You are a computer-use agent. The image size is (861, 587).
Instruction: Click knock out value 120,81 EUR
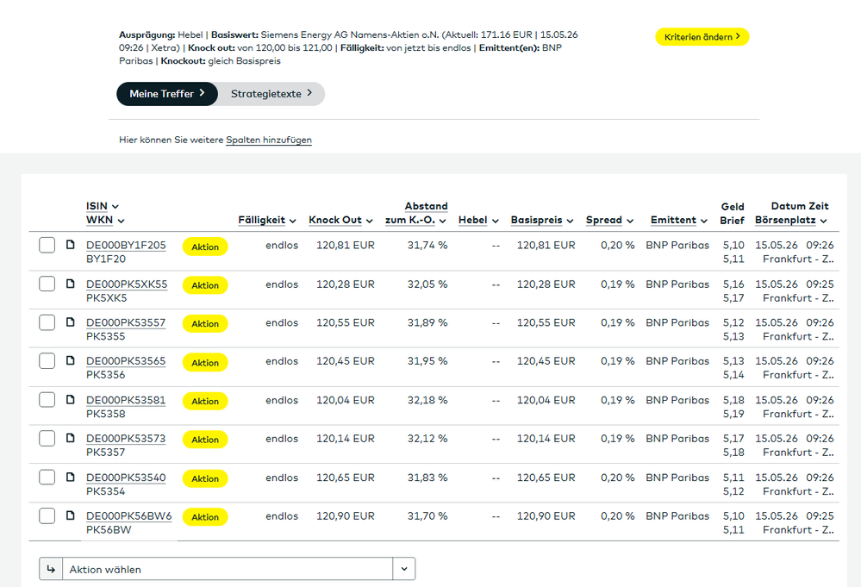coord(345,245)
